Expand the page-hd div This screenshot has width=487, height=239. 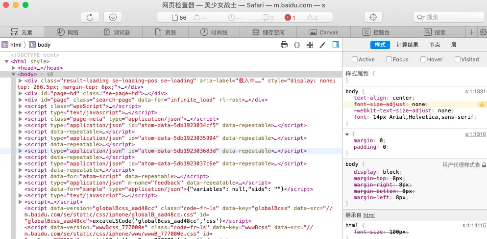click(21, 93)
